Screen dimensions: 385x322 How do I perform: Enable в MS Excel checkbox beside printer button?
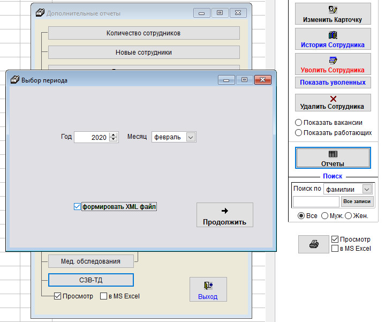(x=335, y=248)
